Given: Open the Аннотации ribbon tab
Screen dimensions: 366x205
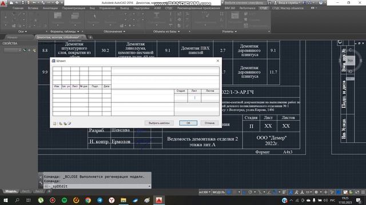Looking at the screenshot, I should click(x=50, y=8).
